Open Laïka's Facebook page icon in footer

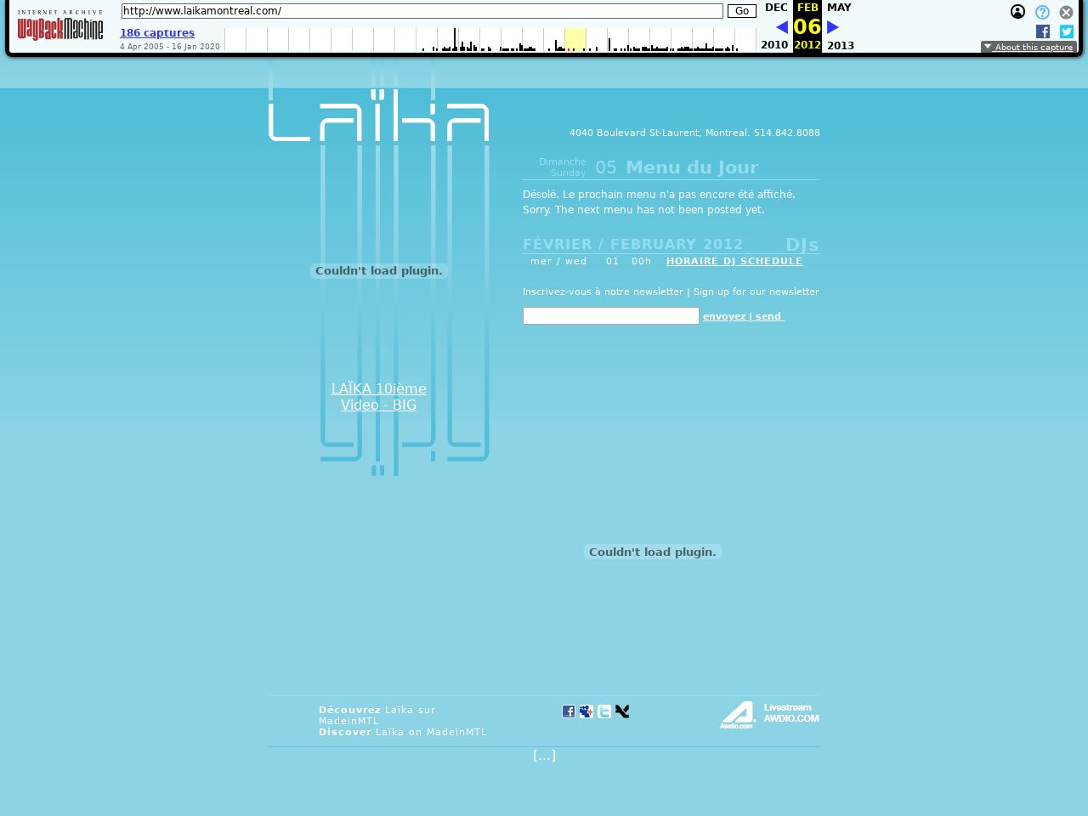[x=569, y=711]
